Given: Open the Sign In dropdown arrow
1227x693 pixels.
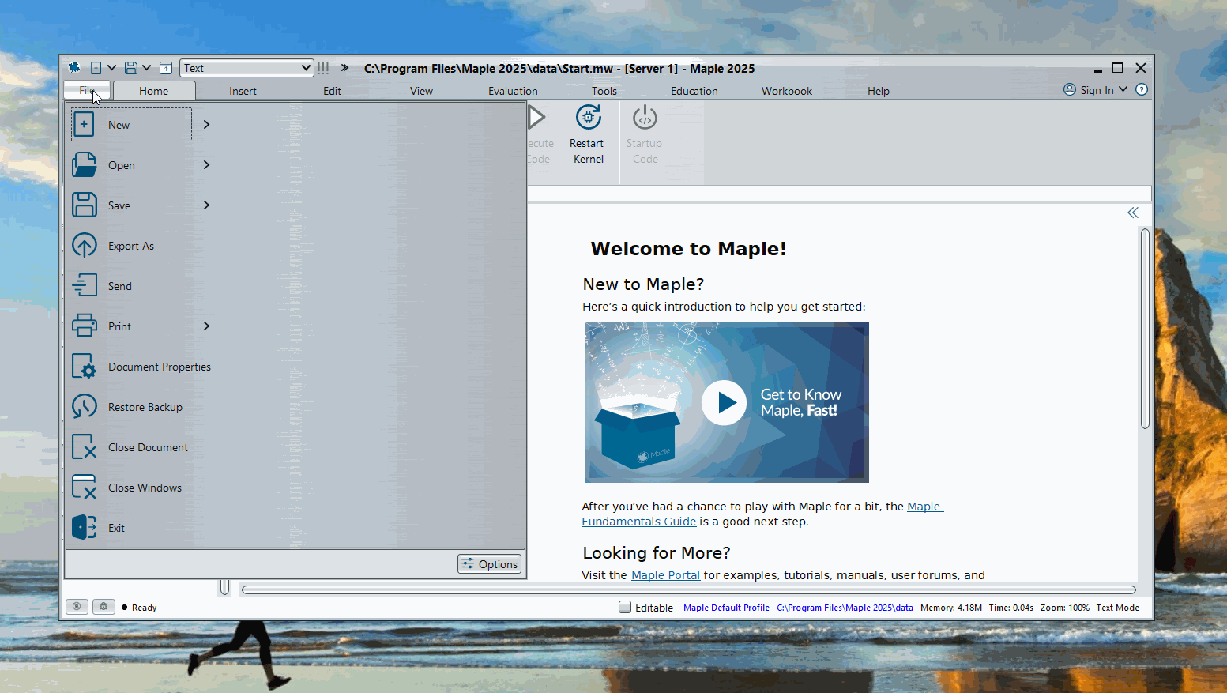Looking at the screenshot, I should 1123,90.
